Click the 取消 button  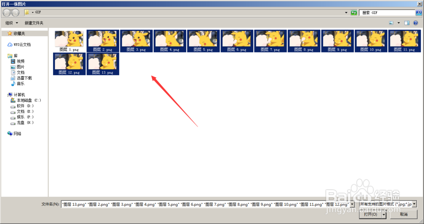point(404,215)
